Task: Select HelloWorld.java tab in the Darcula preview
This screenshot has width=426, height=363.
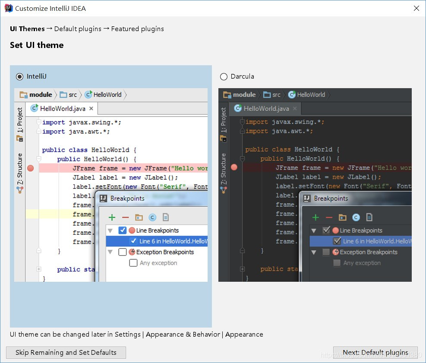Action: click(265, 108)
